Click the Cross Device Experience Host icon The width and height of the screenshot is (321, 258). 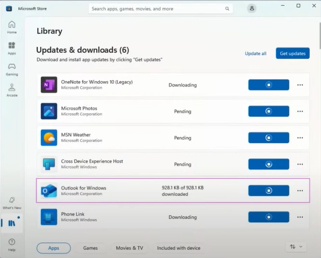(49, 164)
